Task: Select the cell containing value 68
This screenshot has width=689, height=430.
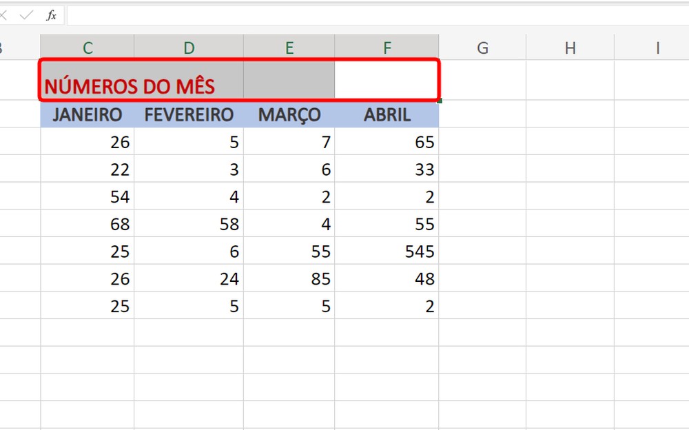Action: 87,224
